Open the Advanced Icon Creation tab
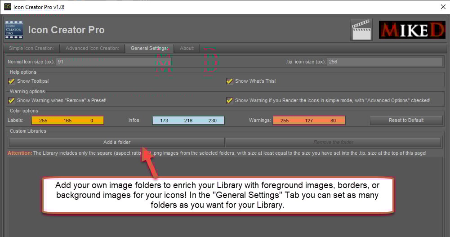450x237 pixels. (92, 48)
